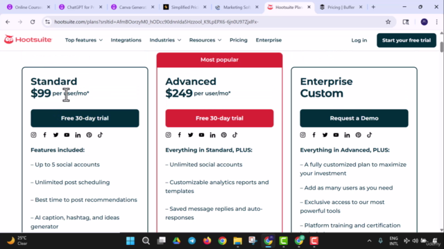Click Pinterest icon in Enterprise plan
The width and height of the screenshot is (444, 249).
(x=359, y=135)
